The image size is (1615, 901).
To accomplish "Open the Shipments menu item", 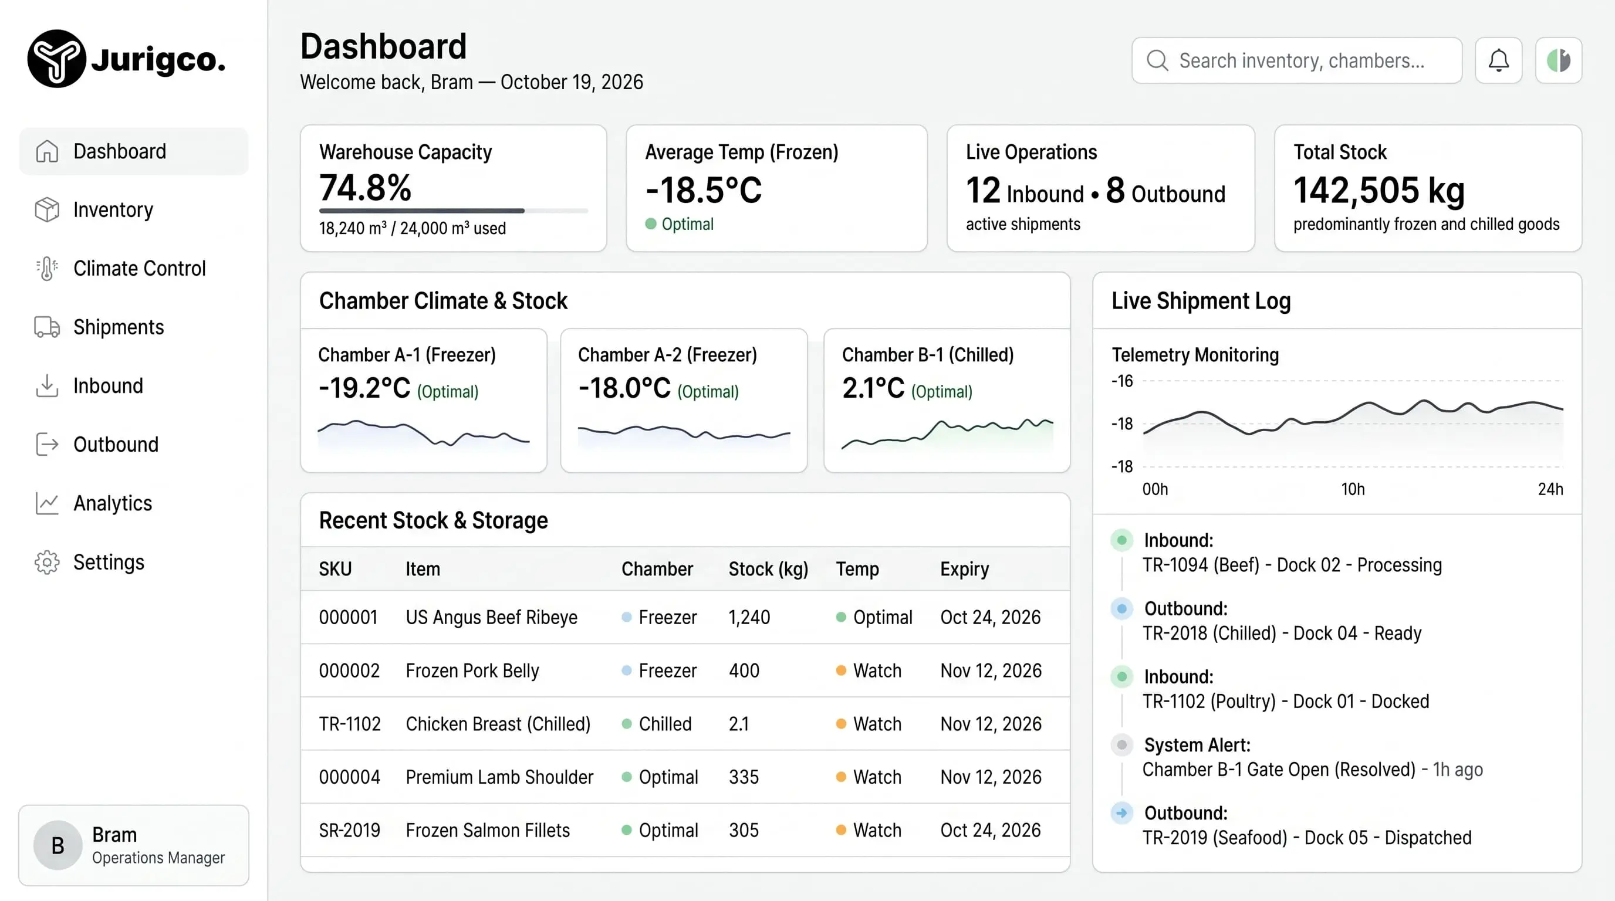I will coord(134,327).
